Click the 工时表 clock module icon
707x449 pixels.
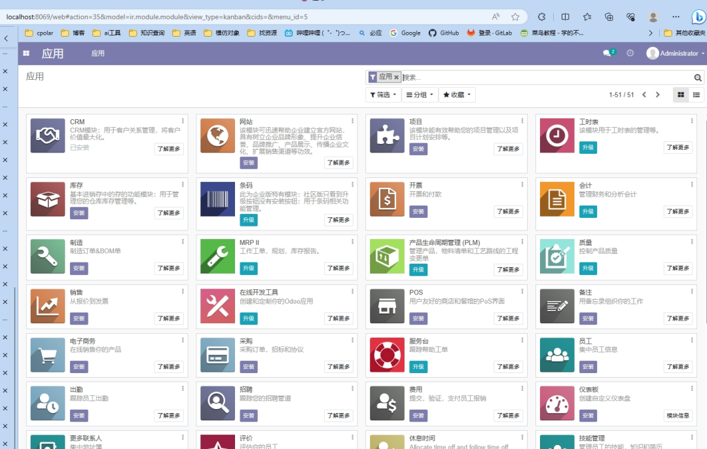tap(557, 135)
